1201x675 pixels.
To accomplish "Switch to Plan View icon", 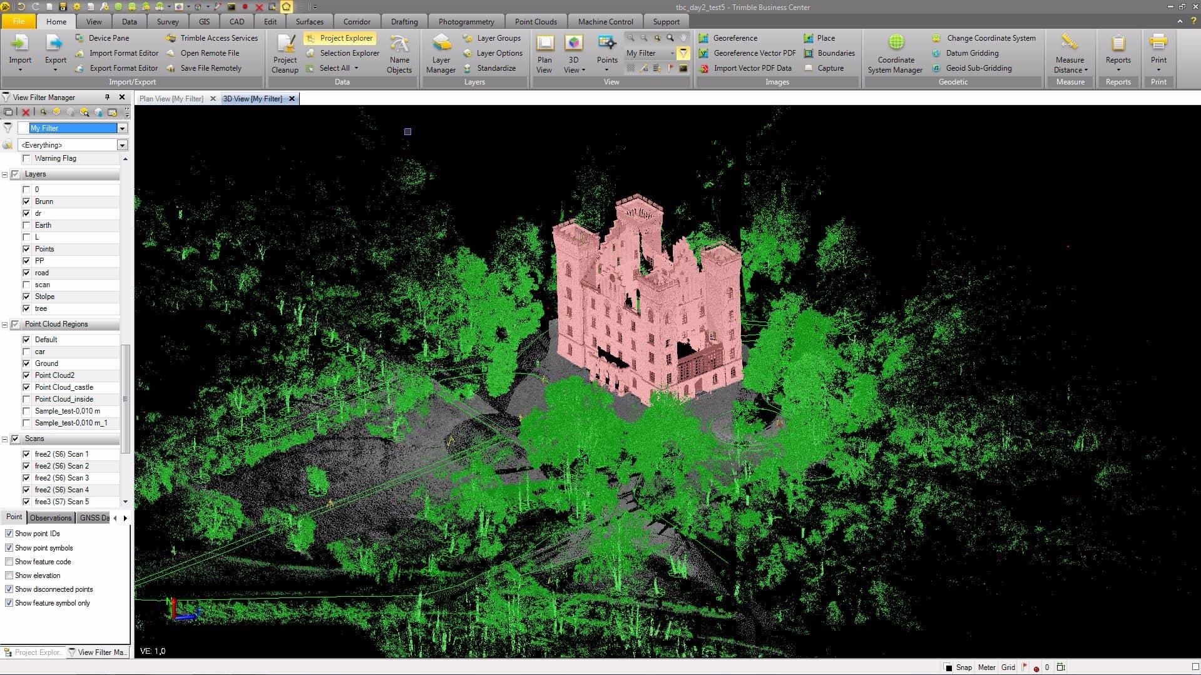I will click(x=544, y=43).
